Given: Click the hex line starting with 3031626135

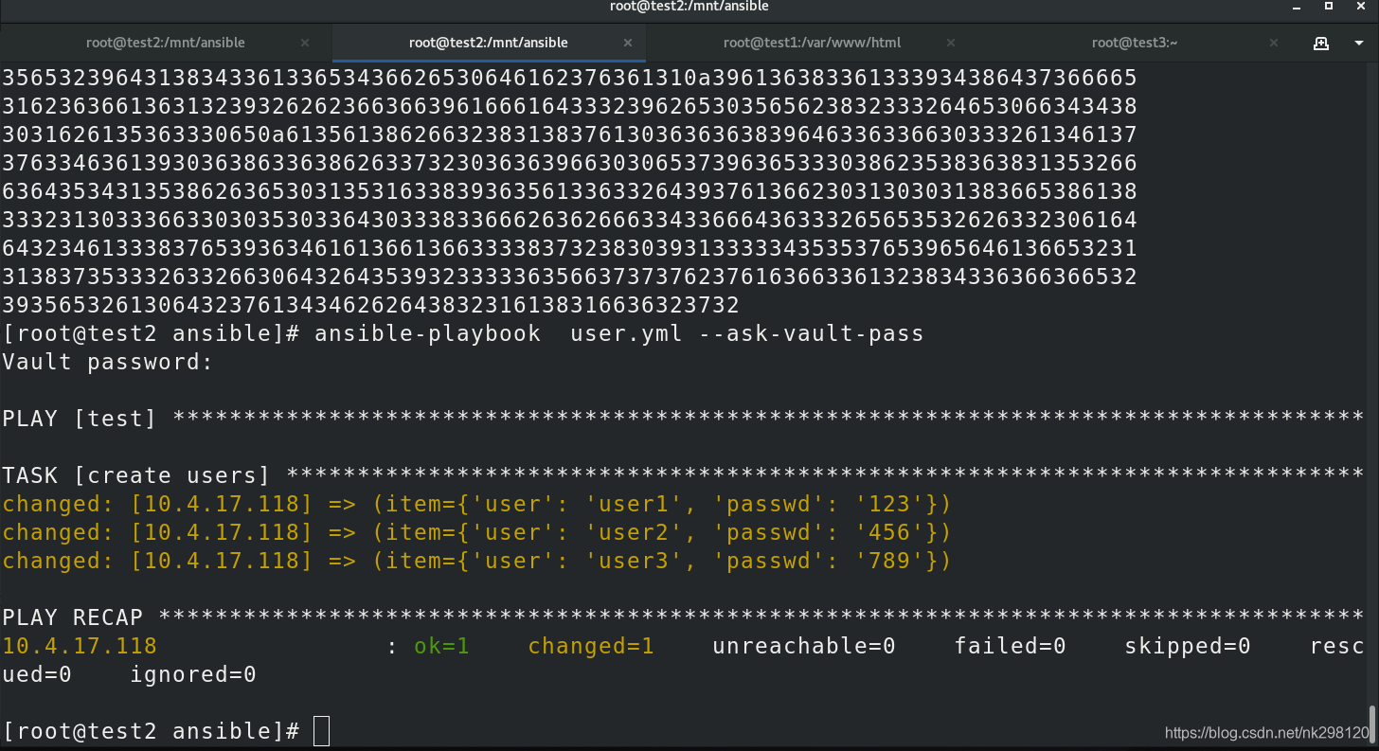Looking at the screenshot, I should (569, 134).
